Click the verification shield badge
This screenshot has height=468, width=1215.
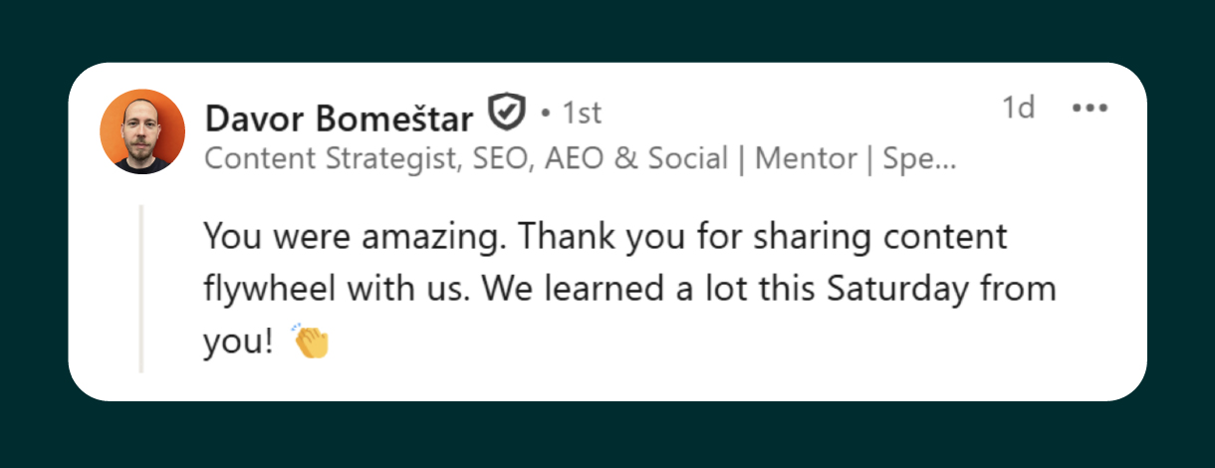[506, 115]
